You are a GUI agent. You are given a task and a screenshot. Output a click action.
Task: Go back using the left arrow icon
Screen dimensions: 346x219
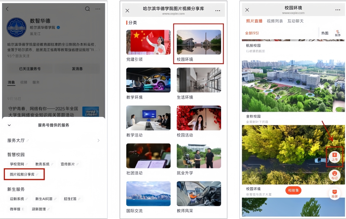coord(8,9)
